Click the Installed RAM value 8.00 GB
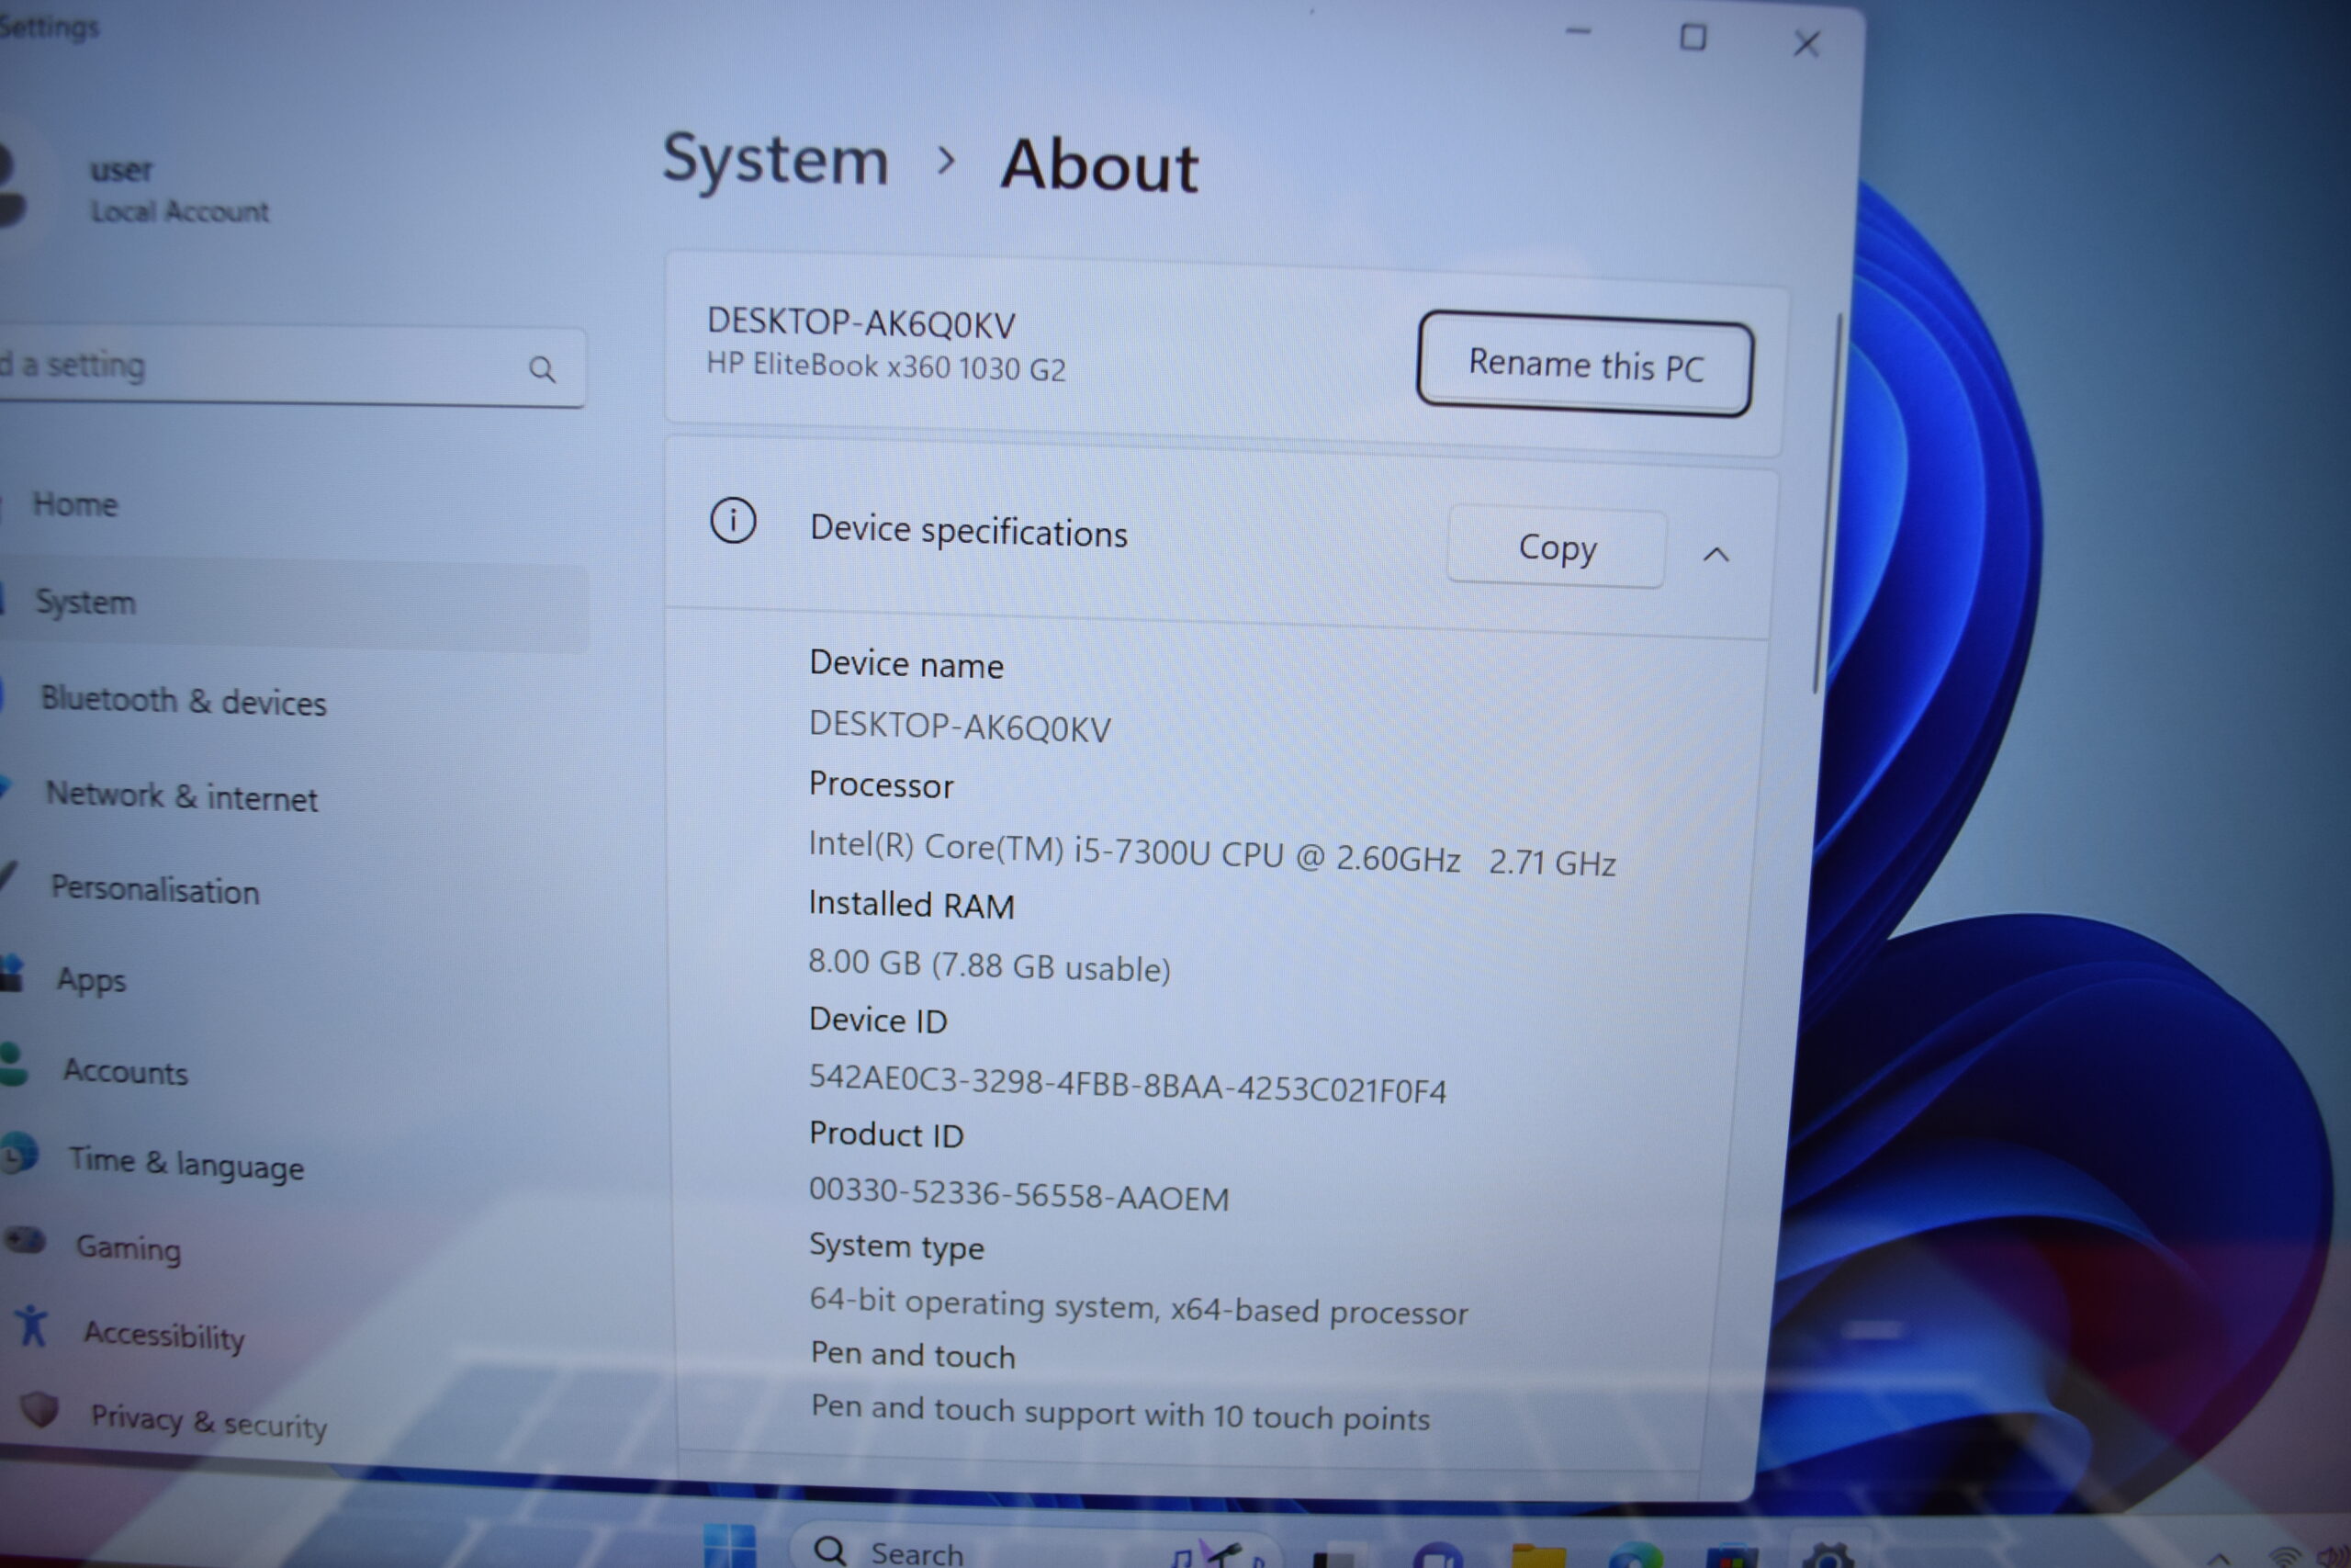The height and width of the screenshot is (1568, 2351). [x=988, y=965]
